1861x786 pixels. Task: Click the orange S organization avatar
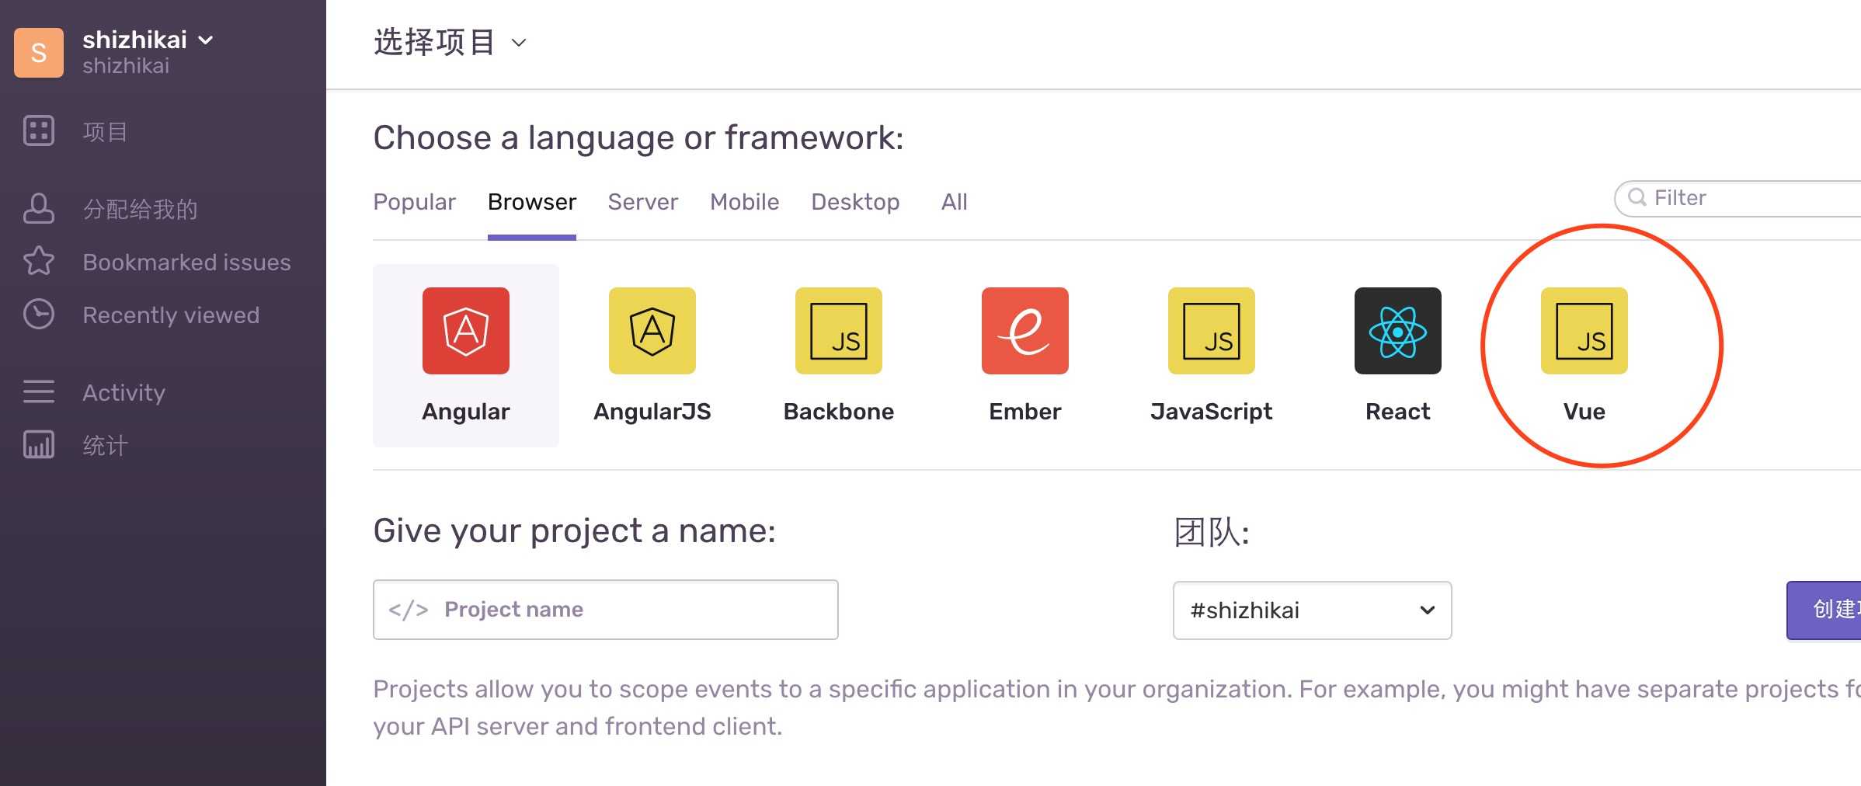(x=39, y=53)
